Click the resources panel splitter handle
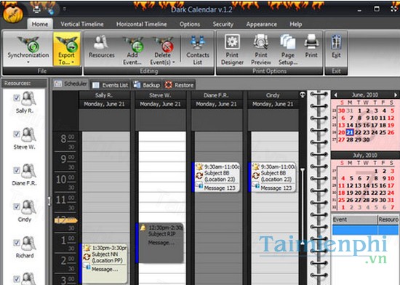Screen dimensions: 400x285 [49, 201]
